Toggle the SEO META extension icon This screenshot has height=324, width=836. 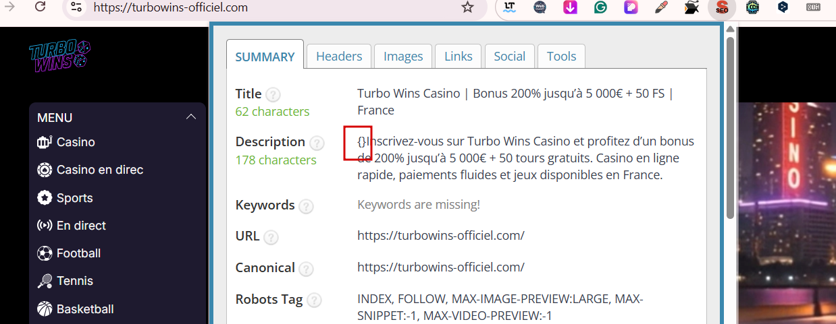[722, 7]
